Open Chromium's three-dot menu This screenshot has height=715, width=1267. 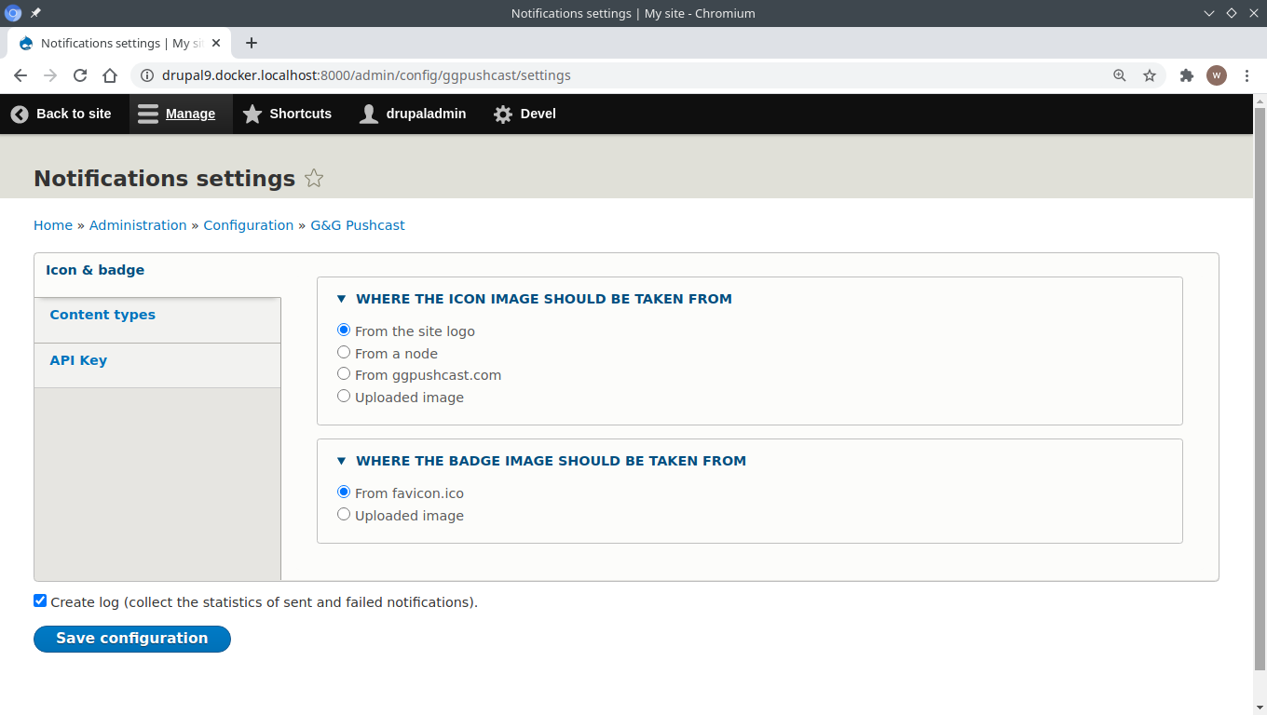(1247, 75)
